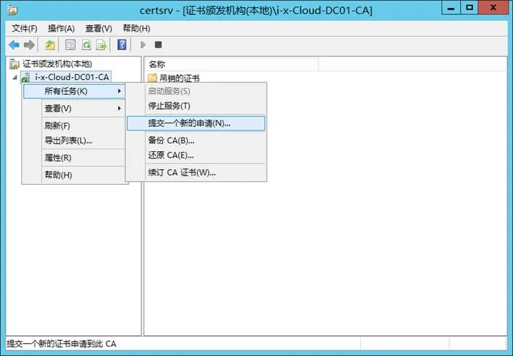The width and height of the screenshot is (513, 356).
Task: Choose 刷新(F) from context menu
Action: pos(74,126)
